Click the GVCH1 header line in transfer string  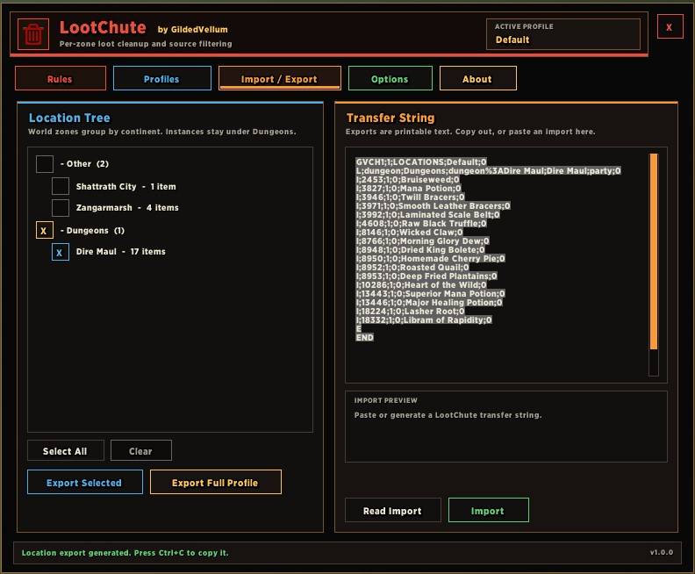(421, 161)
